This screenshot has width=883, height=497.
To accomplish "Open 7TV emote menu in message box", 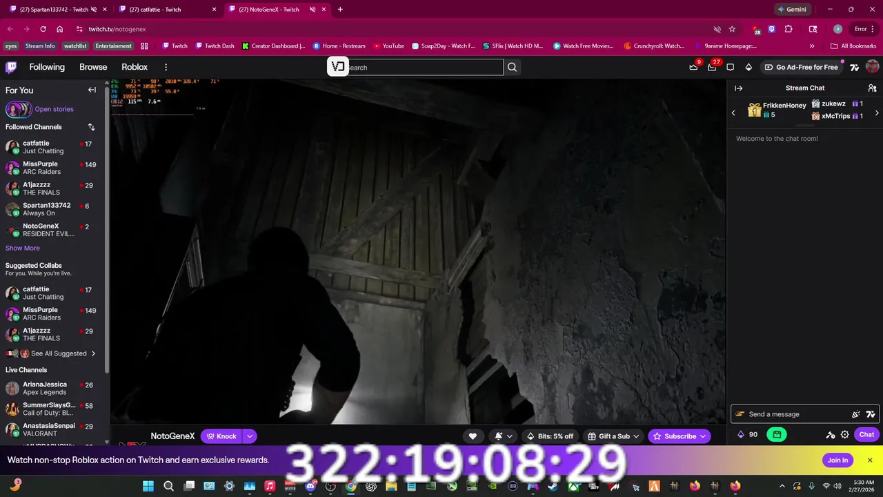I will (871, 414).
